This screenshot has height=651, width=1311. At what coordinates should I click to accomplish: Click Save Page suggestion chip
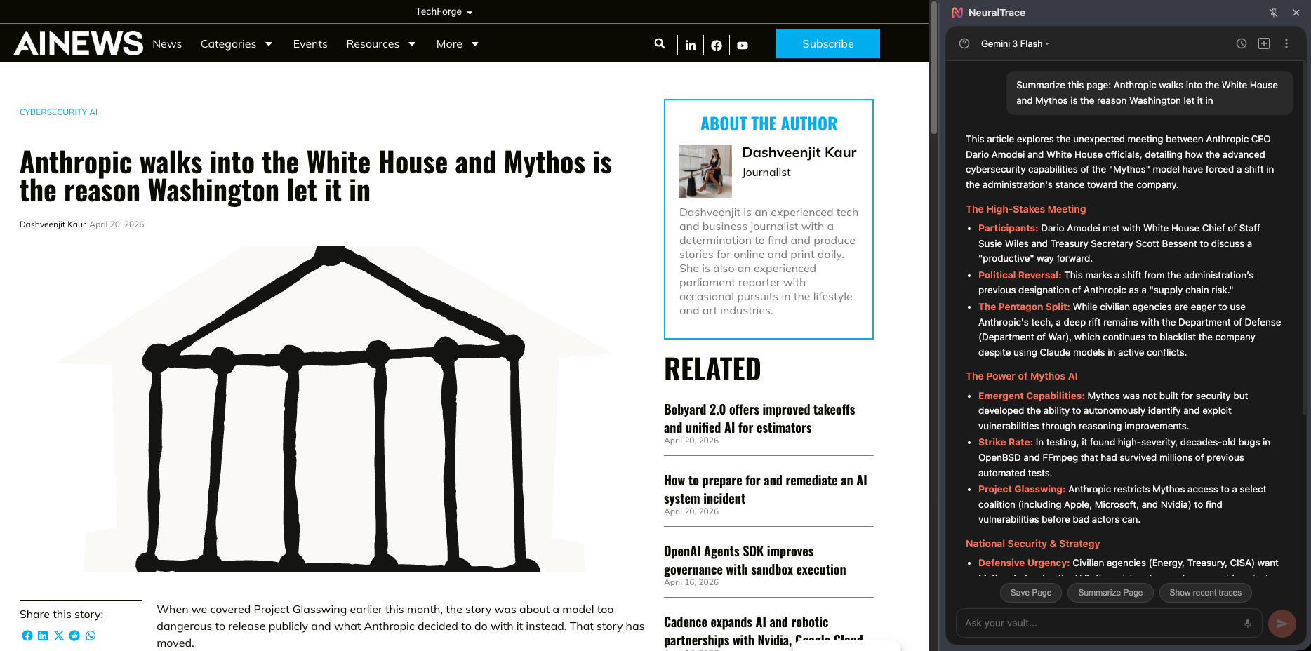(x=1031, y=593)
